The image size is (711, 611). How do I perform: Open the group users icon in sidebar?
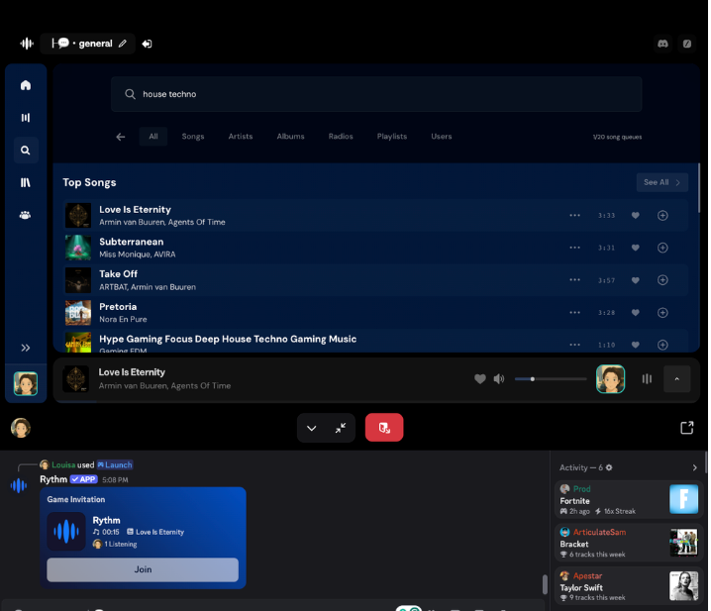(26, 215)
